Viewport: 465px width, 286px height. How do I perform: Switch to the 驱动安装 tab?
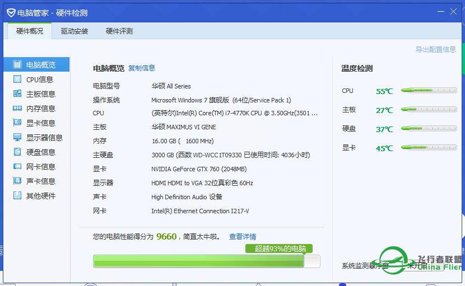tap(75, 31)
